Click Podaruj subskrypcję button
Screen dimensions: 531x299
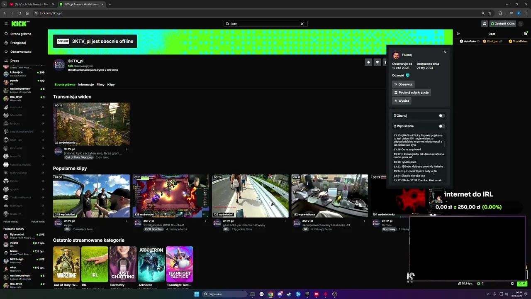coord(412,93)
